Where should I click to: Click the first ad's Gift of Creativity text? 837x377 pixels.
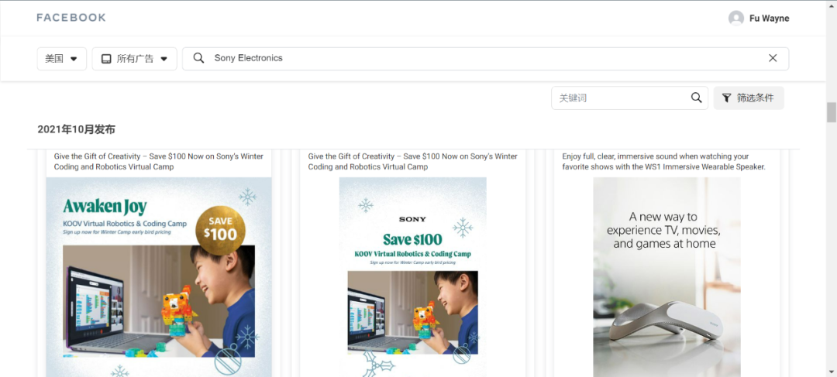159,162
